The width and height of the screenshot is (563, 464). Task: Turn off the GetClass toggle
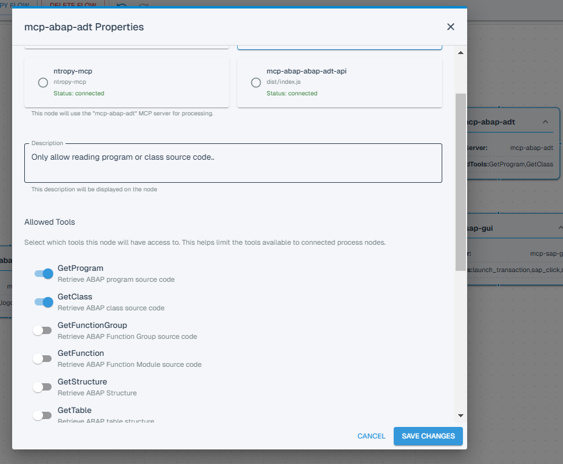44,302
